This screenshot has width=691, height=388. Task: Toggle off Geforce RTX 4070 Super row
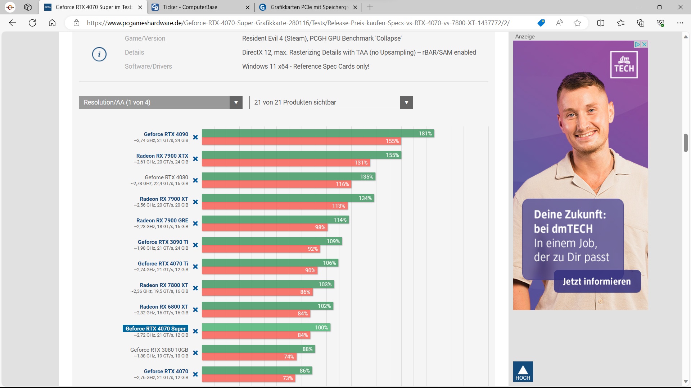click(195, 331)
